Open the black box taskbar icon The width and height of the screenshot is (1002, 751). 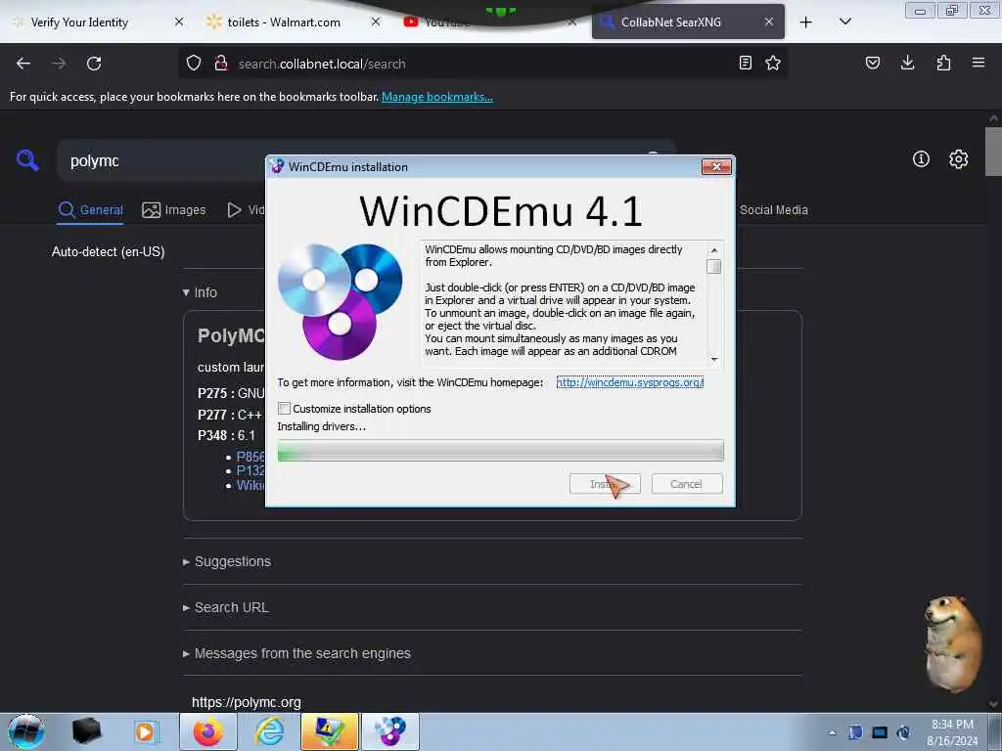(87, 731)
